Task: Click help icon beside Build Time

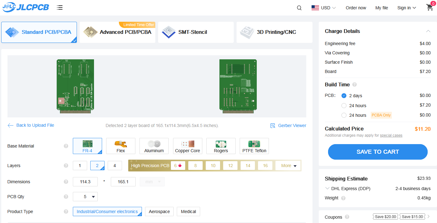Action: (x=355, y=84)
